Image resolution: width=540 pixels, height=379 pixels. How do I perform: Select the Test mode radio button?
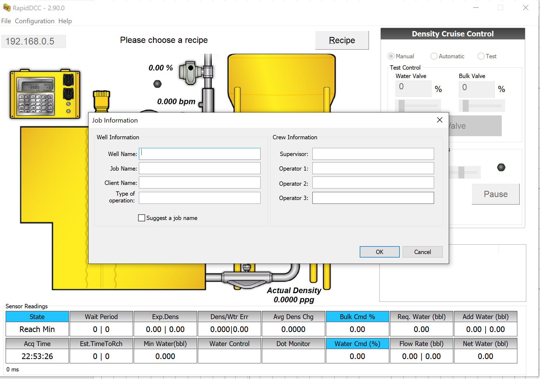tap(481, 56)
